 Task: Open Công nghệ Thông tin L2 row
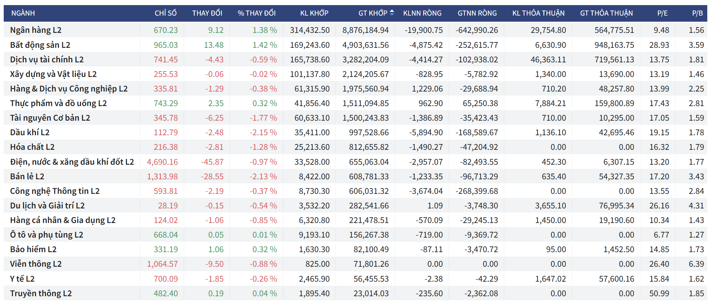(55, 191)
